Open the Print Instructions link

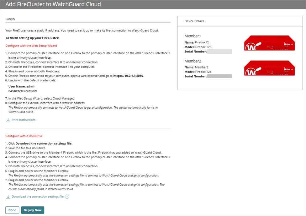(24, 120)
